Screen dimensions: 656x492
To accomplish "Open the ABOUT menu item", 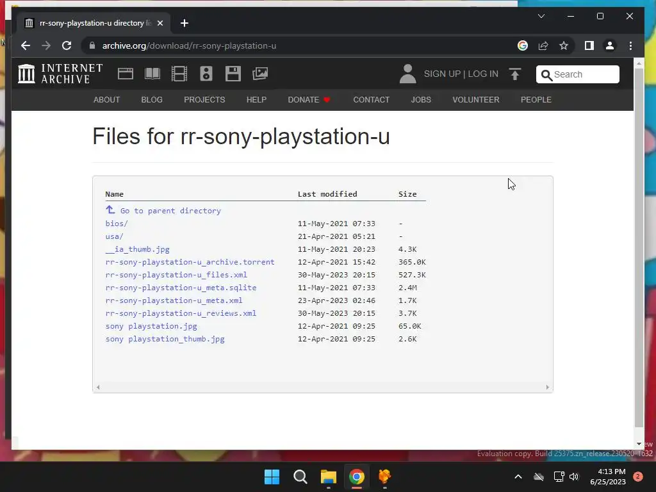I will click(107, 99).
